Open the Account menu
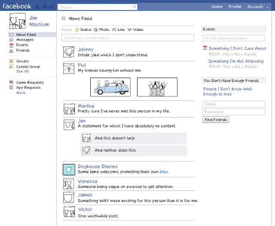 click(x=255, y=7)
